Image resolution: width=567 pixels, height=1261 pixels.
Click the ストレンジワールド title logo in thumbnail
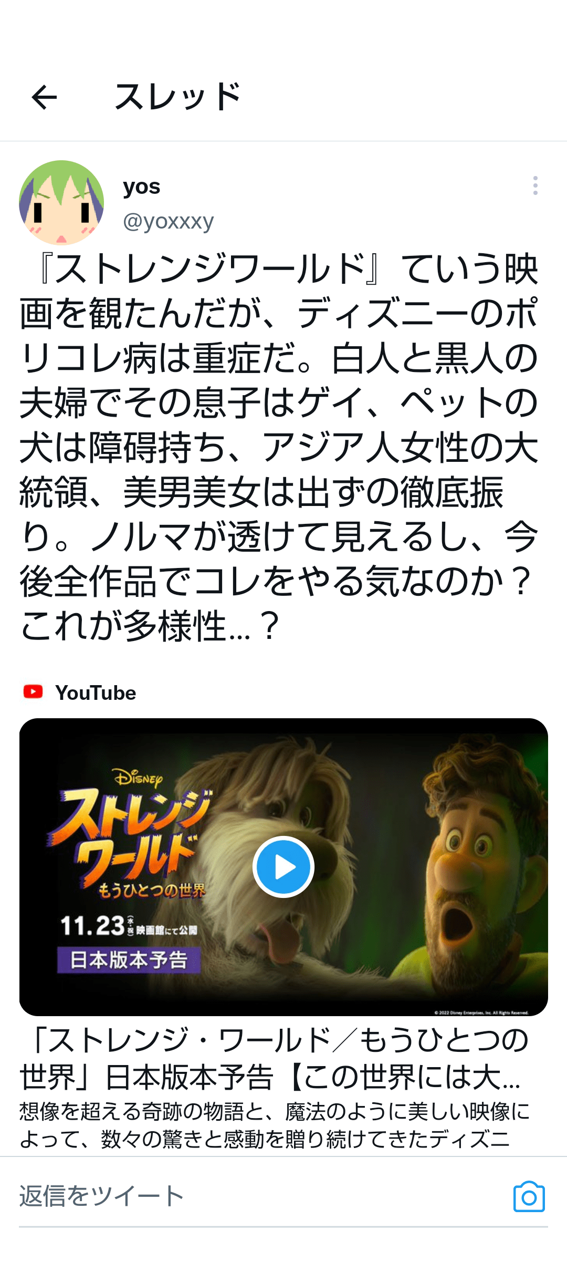click(x=131, y=835)
